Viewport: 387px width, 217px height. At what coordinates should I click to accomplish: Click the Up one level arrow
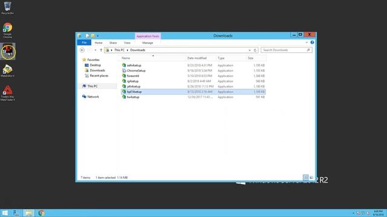point(101,50)
